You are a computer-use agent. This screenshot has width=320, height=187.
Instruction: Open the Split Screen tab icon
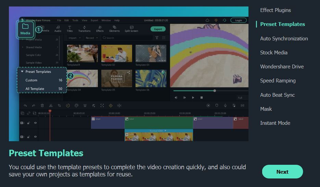131,29
